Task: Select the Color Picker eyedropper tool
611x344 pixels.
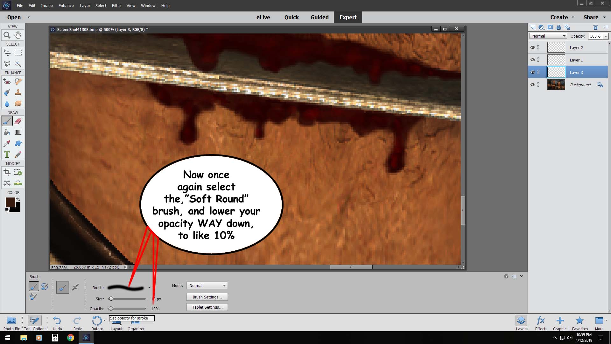Action: coord(7,144)
